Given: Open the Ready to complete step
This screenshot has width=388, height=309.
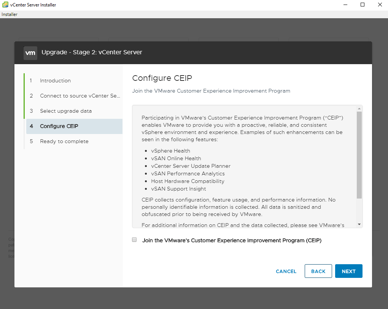Looking at the screenshot, I should 64,141.
